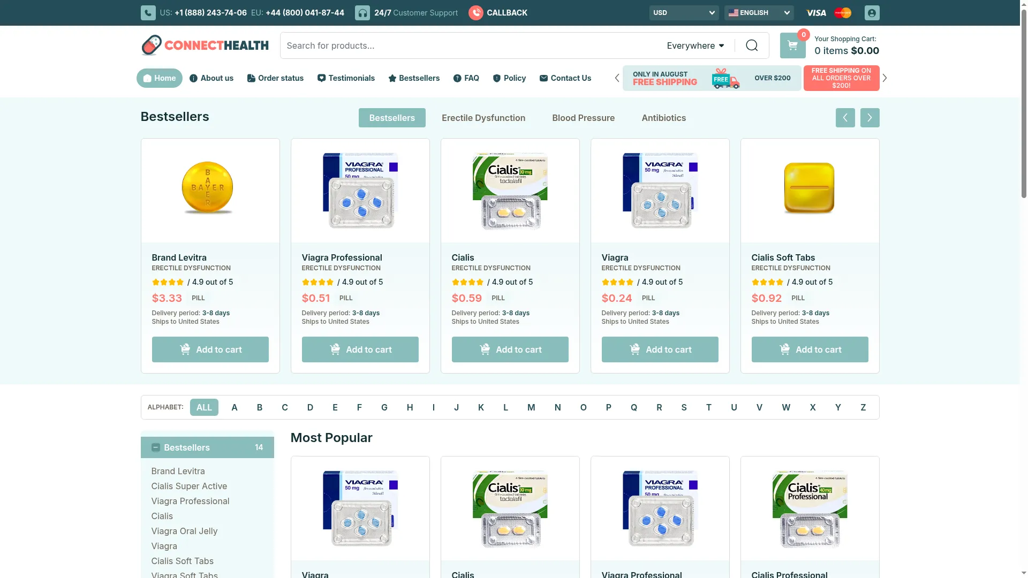
Task: Open Cialis Super Active sidebar link
Action: (189, 486)
